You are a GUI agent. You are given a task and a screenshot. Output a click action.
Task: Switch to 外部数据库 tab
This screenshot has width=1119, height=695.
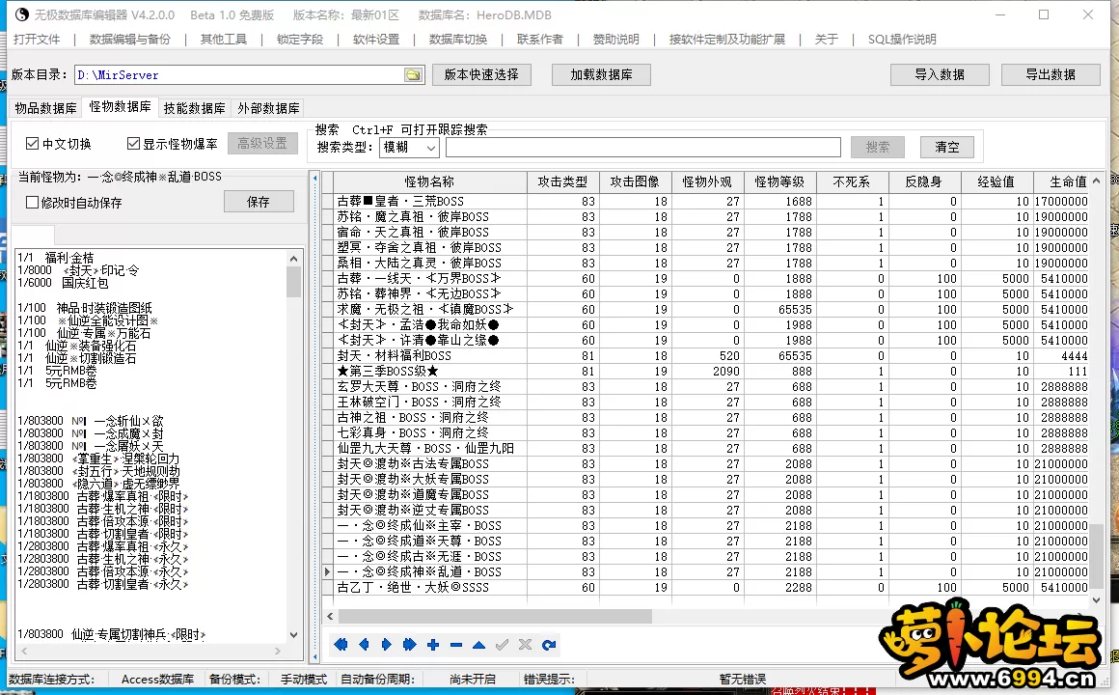[x=268, y=108]
